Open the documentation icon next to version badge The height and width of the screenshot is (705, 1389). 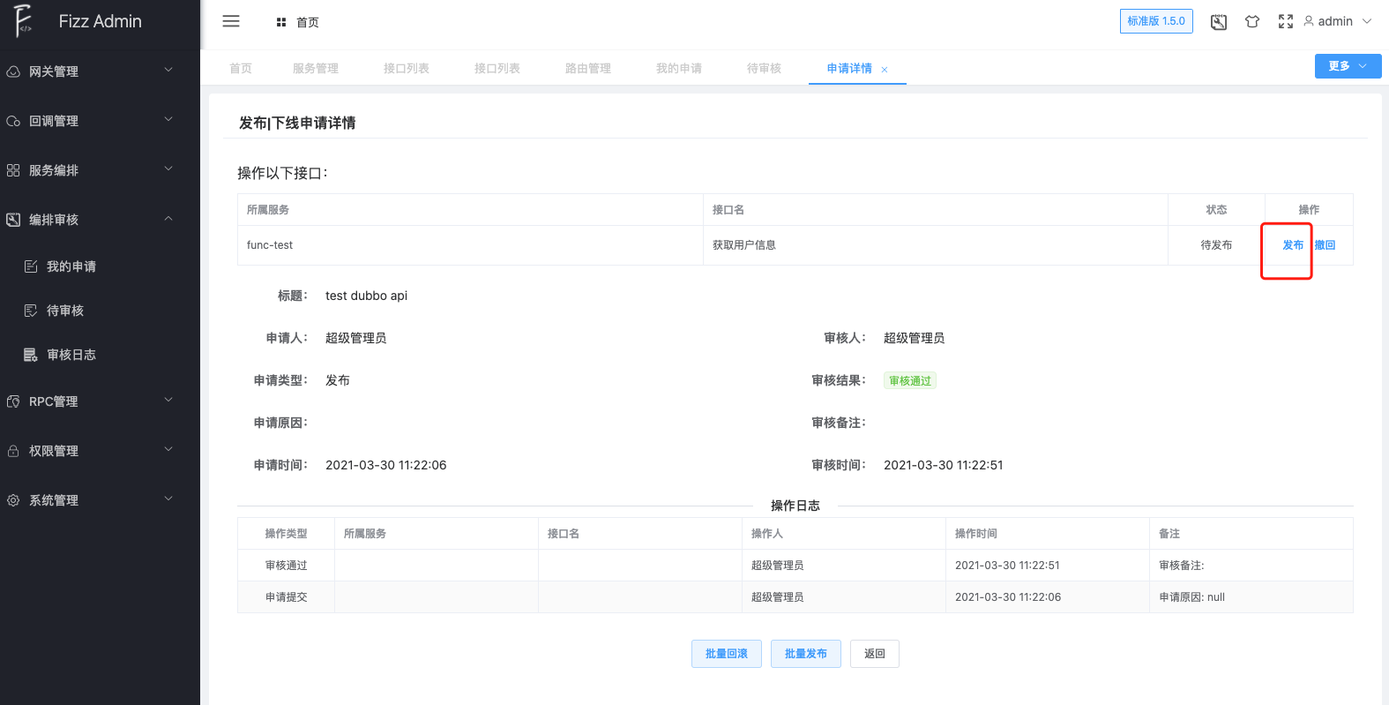pyautogui.click(x=1219, y=22)
